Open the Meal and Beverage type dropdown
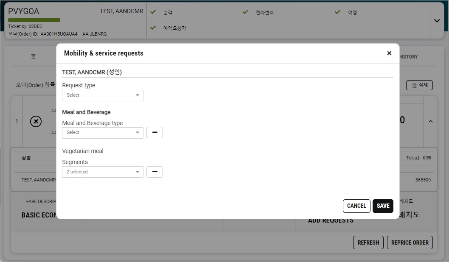Screen dimensions: 449x262 pyautogui.click(x=103, y=133)
